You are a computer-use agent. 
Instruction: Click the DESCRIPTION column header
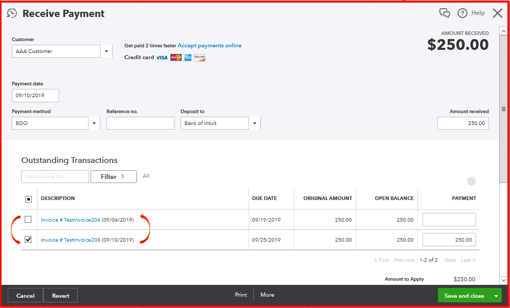point(58,198)
